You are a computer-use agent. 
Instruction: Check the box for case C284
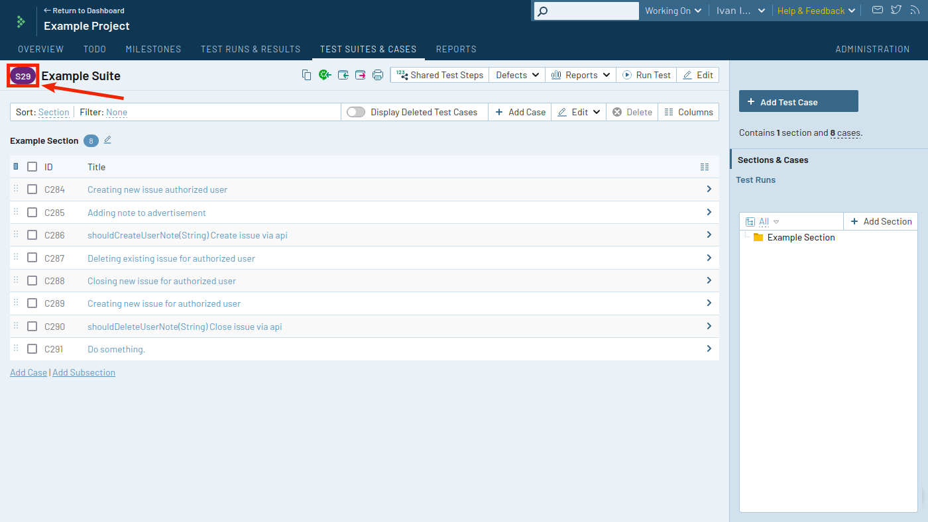pyautogui.click(x=32, y=189)
